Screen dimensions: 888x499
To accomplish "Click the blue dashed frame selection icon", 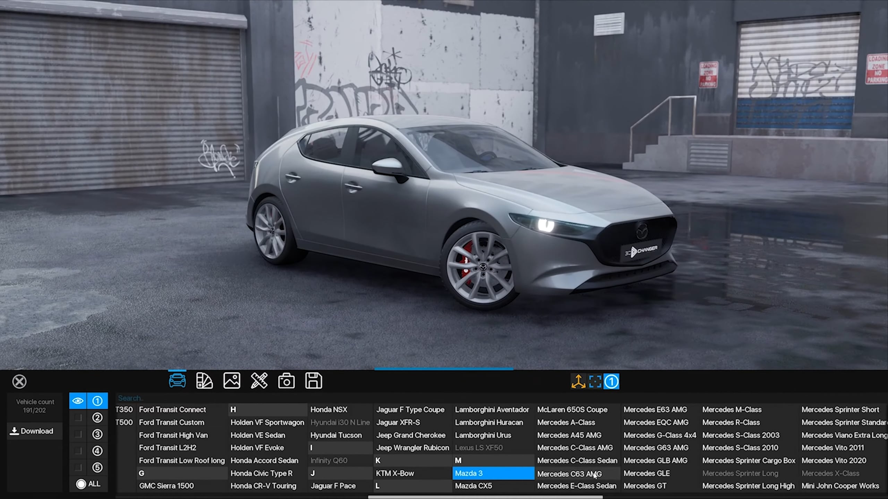I will (595, 382).
